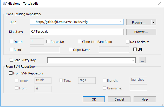Toggle the Branch checkbox
164x107 pixels.
11,50
